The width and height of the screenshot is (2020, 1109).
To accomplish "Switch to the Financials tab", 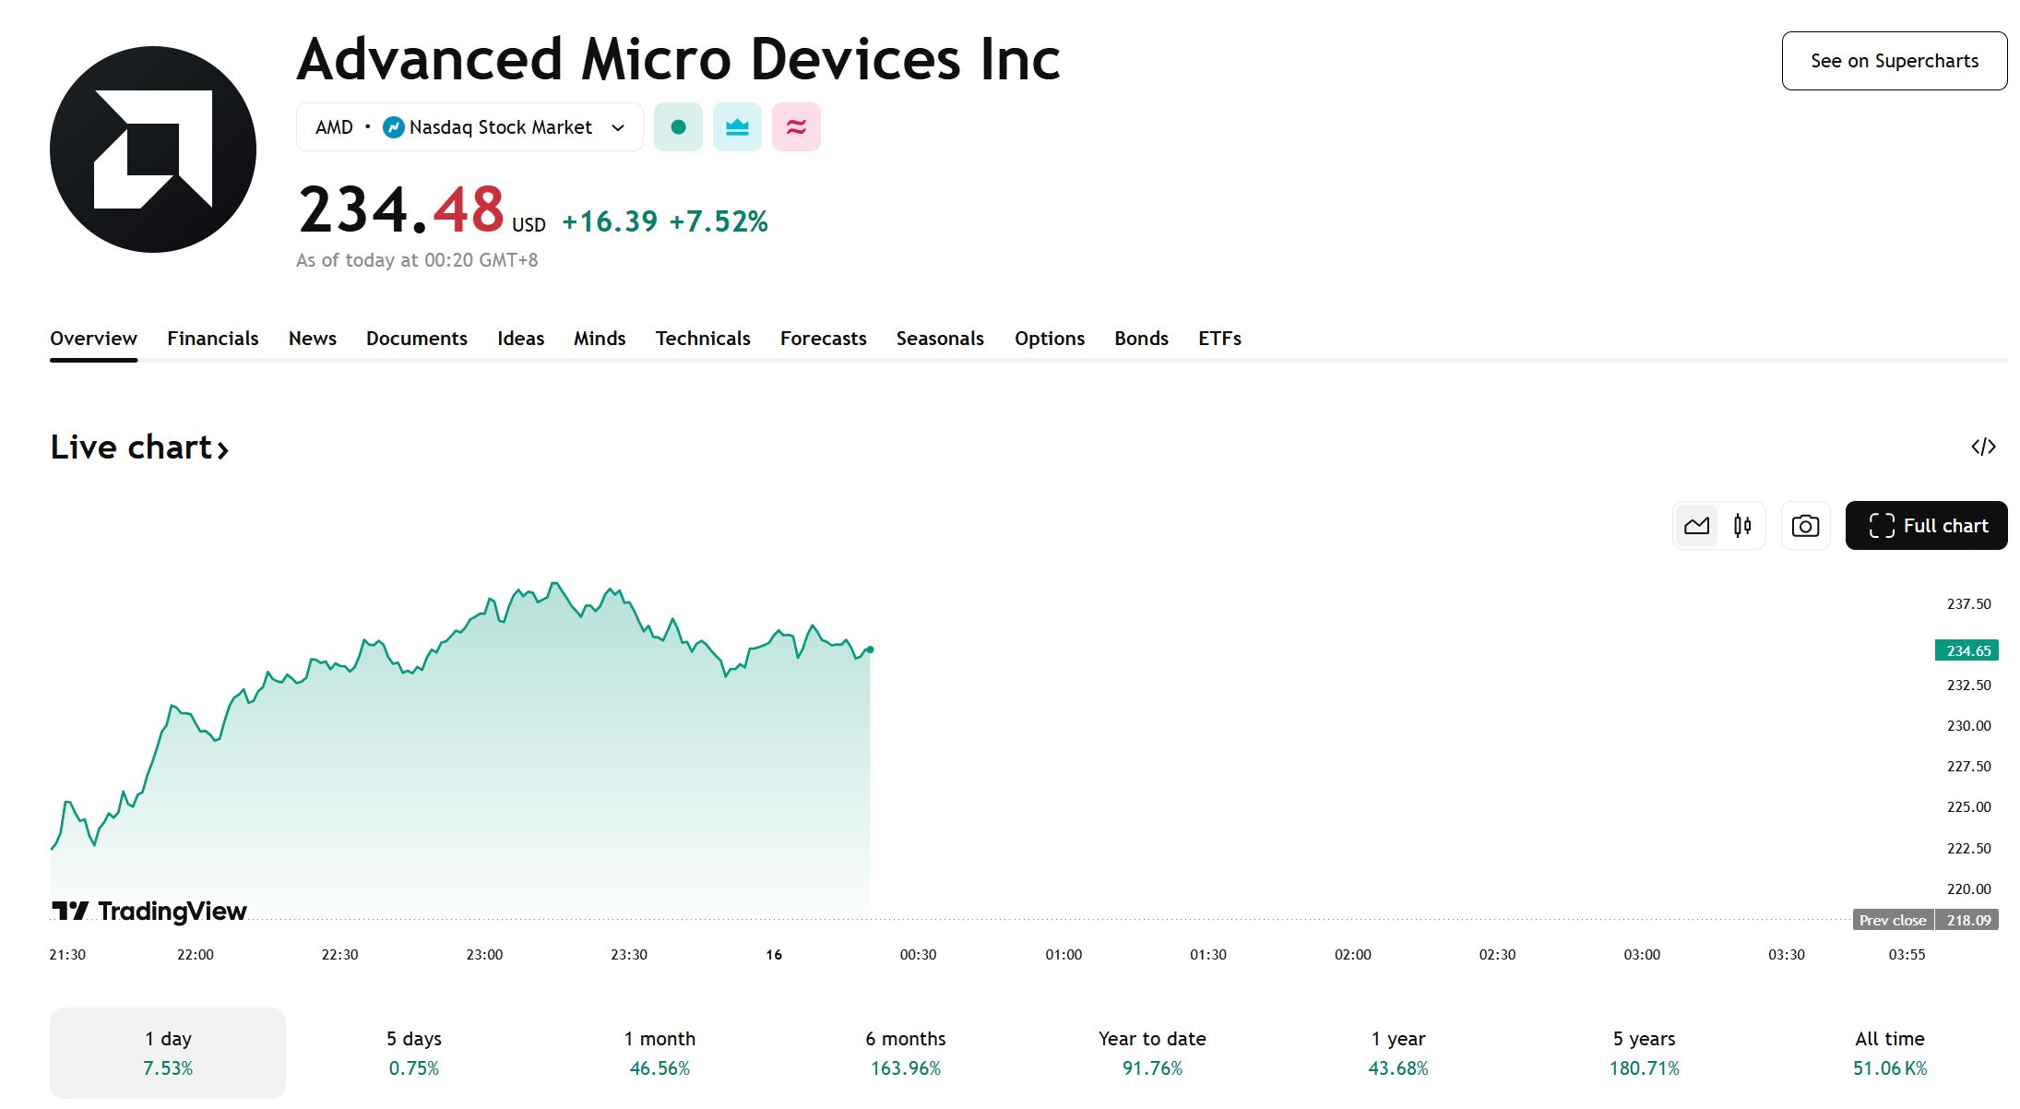I will [212, 339].
